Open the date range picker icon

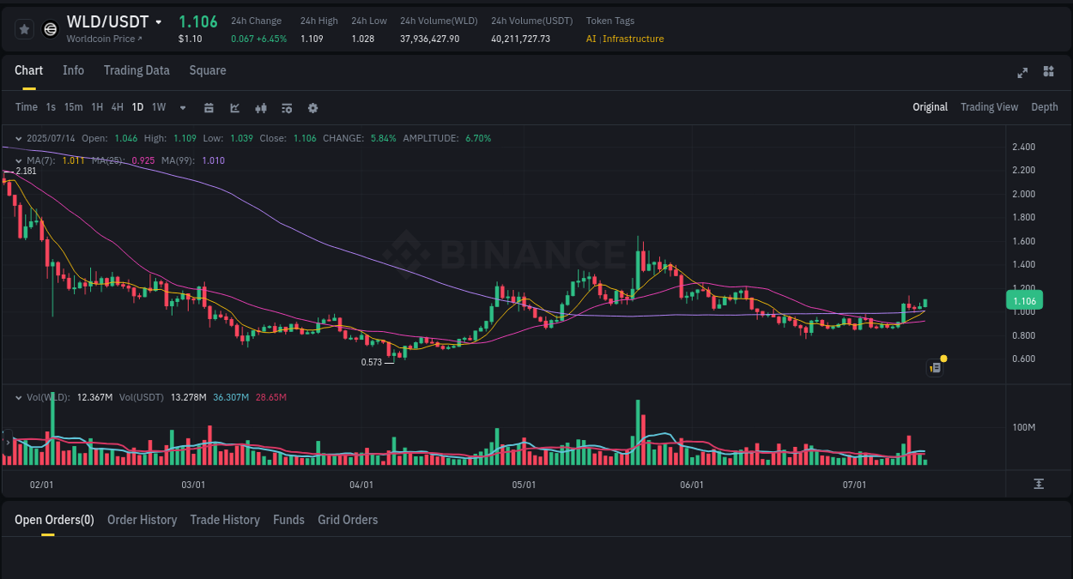click(209, 107)
